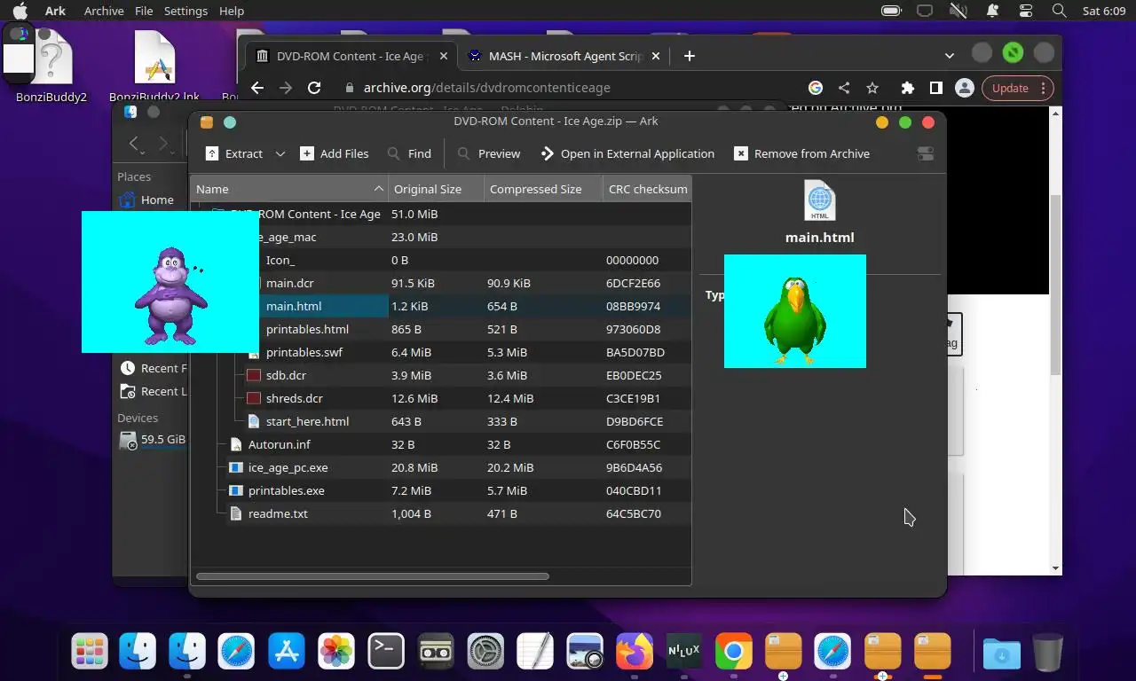Viewport: 1136px width, 681px height.
Task: Go back in Dolphin window
Action: pos(134,144)
